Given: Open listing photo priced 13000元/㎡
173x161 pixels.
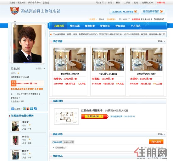Looking at the screenshot, I should coord(70,59).
